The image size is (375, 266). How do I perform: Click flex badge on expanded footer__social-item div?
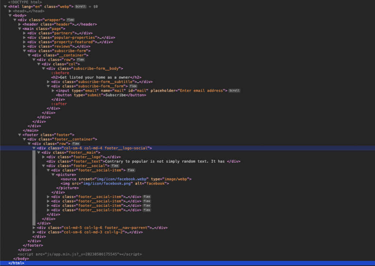131,170
